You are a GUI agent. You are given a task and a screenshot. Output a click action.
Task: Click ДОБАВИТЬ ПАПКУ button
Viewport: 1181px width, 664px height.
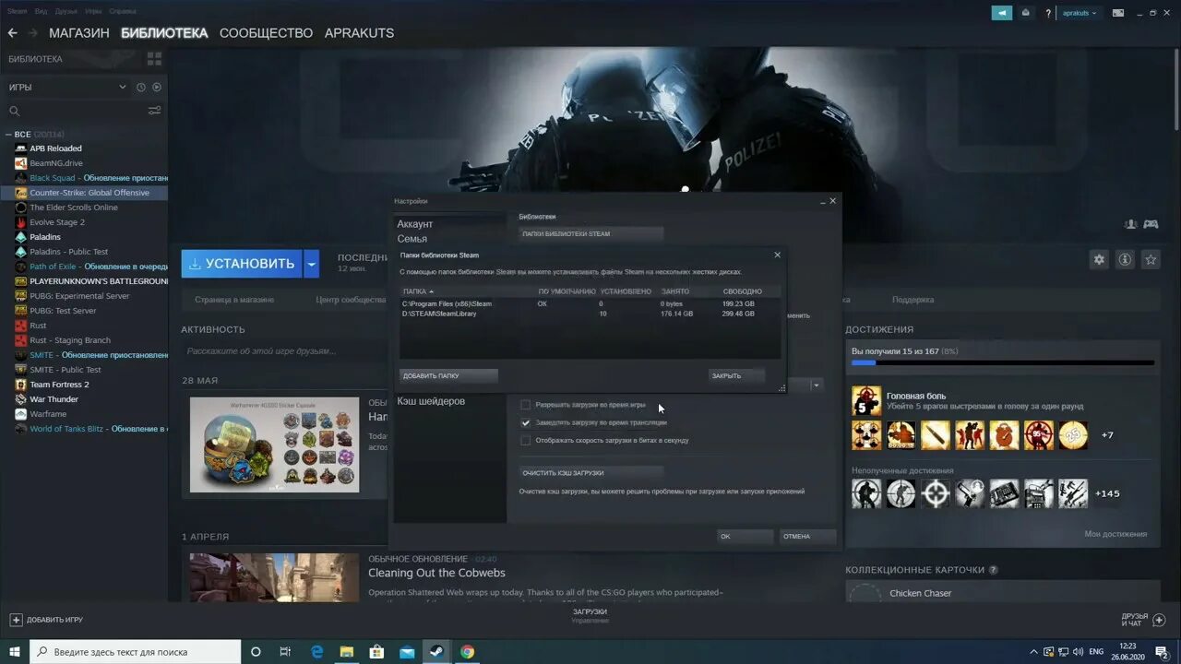[x=448, y=375]
